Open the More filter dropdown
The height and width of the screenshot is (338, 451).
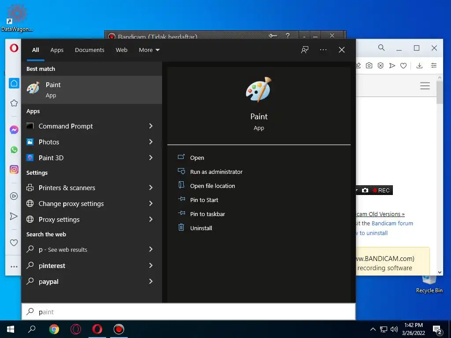click(x=149, y=50)
